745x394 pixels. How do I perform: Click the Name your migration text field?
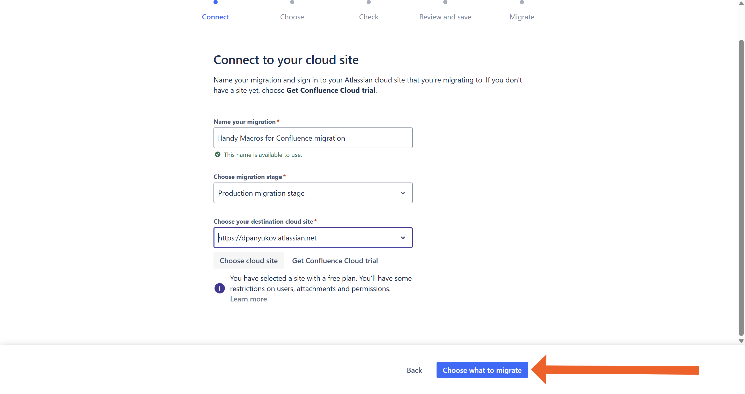(x=313, y=138)
